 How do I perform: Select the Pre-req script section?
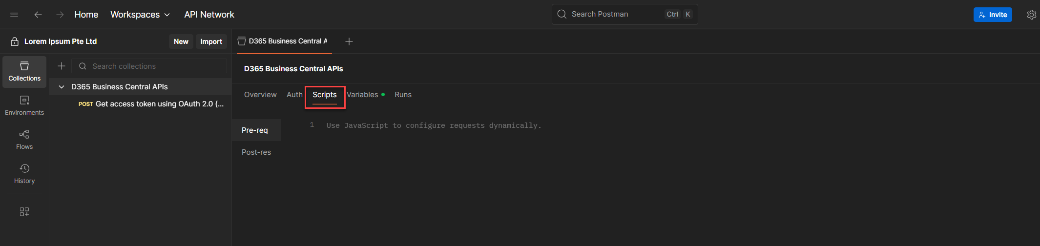point(256,130)
